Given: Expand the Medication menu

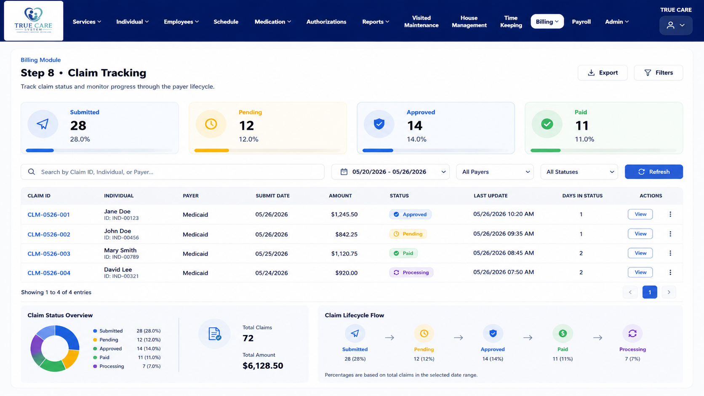Looking at the screenshot, I should [x=272, y=21].
